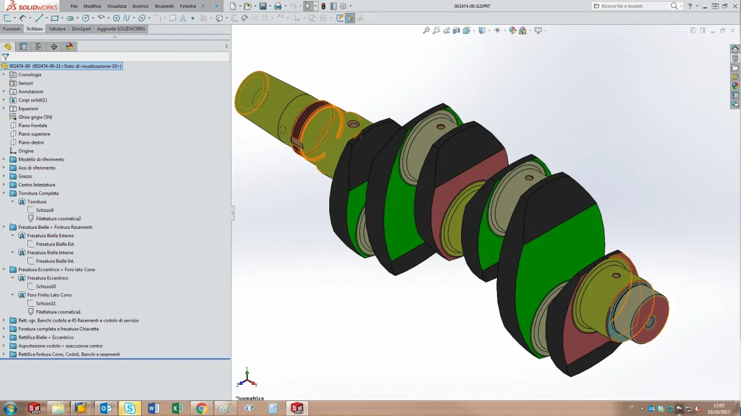Open the DimXpertManager crosshair tab
Screen dimensions: 741x416
54,46
